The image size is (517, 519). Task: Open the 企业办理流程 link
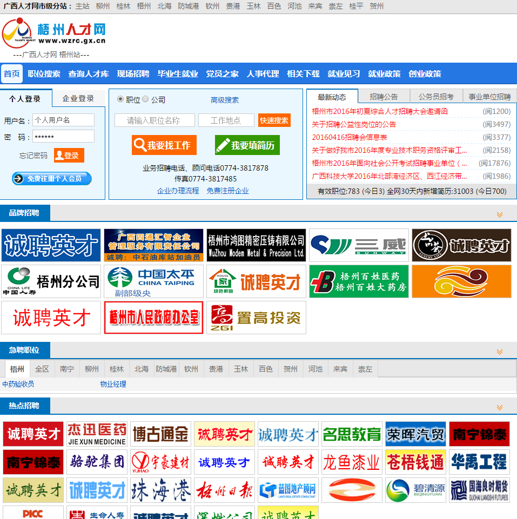pyautogui.click(x=178, y=191)
